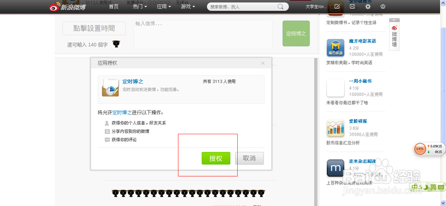Image resolution: width=446 pixels, height=206 pixels.
Task: Click the 中 input method indicator
Action: [415, 187]
